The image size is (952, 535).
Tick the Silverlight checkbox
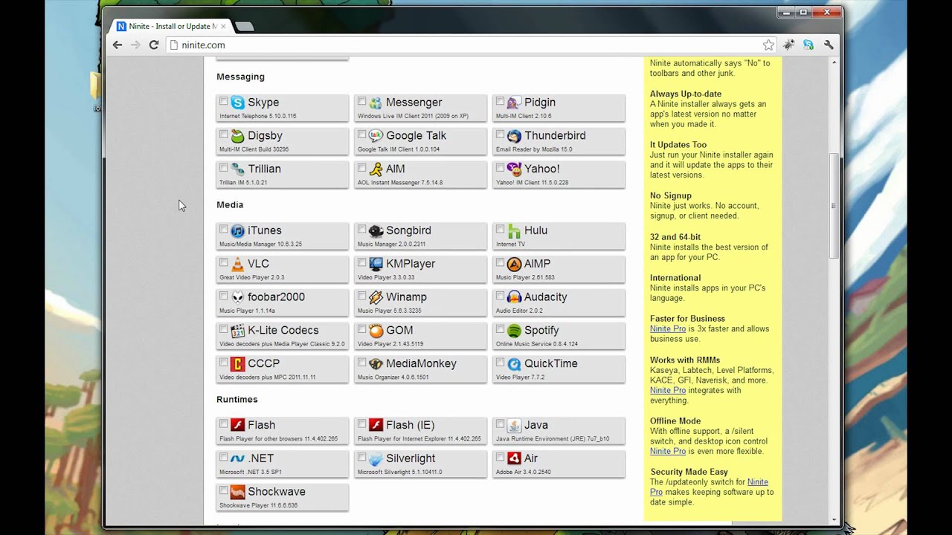pos(361,457)
